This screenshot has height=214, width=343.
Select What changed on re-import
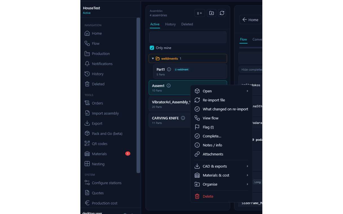(x=221, y=109)
